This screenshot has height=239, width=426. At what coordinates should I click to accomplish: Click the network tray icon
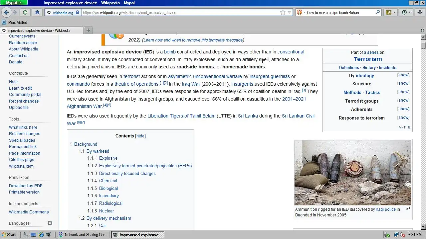tap(396, 235)
